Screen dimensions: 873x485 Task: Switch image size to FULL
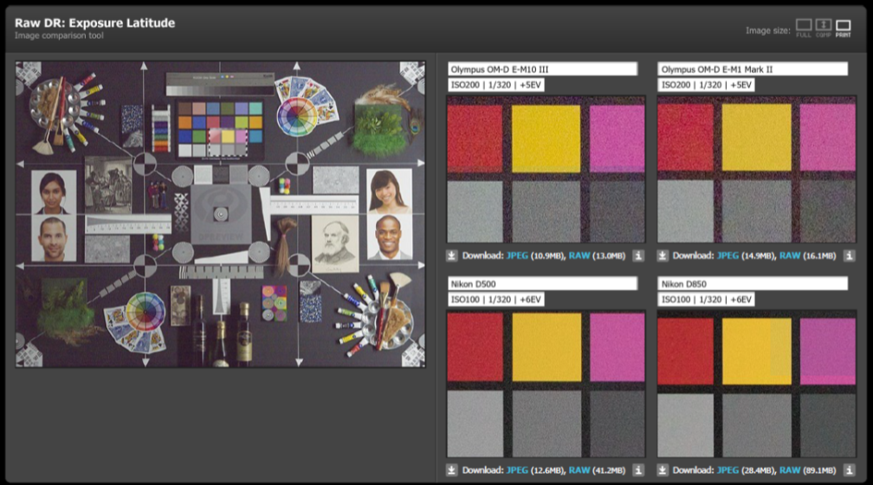click(x=804, y=28)
